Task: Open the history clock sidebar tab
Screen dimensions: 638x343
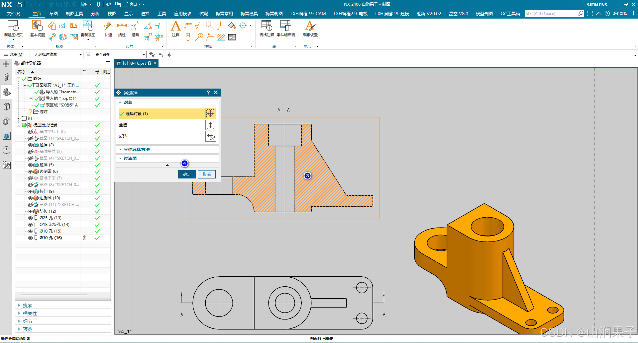Action: pos(6,150)
